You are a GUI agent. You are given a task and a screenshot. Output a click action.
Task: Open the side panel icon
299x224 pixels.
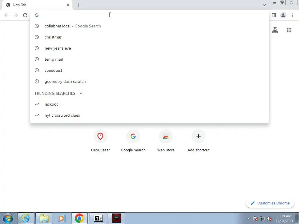click(274, 15)
